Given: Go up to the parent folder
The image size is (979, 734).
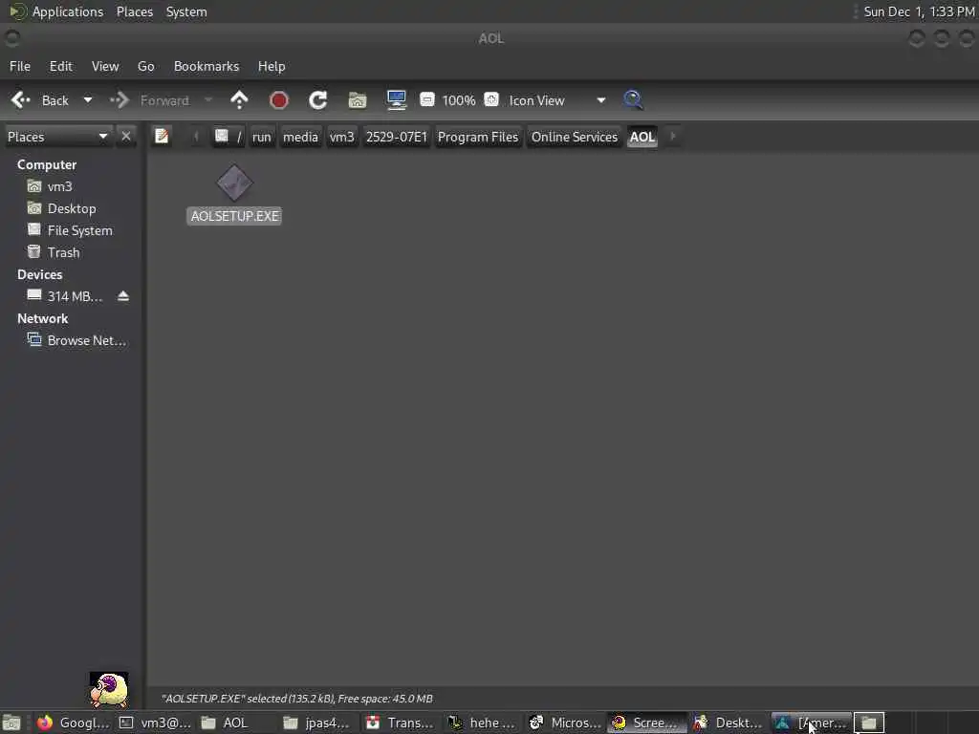Looking at the screenshot, I should pyautogui.click(x=239, y=100).
